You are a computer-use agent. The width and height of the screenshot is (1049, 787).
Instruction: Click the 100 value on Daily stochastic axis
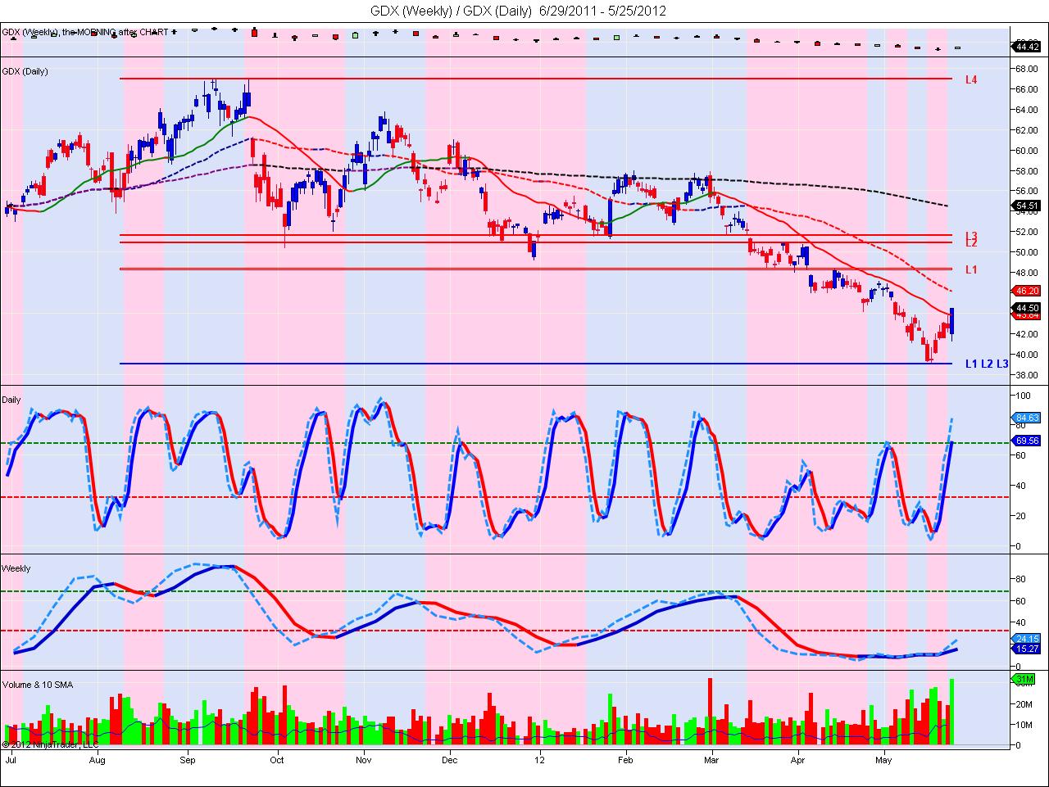[1023, 396]
